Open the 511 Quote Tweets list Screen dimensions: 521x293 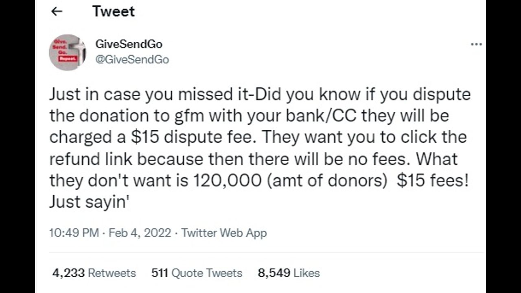click(x=197, y=273)
